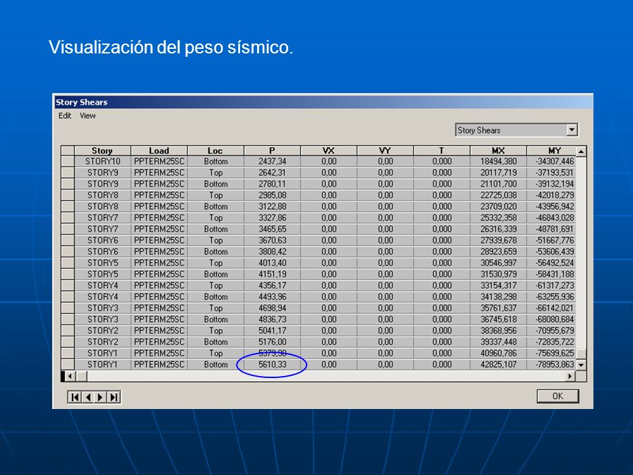Select the Story column header
The width and height of the screenshot is (633, 475).
[102, 150]
